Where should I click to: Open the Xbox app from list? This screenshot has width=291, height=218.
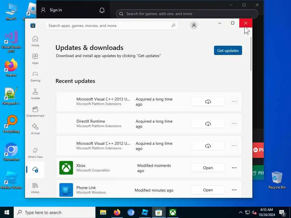coord(208,168)
